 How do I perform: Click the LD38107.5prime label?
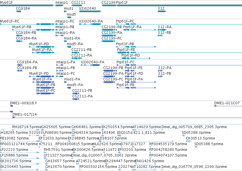click(112, 138)
